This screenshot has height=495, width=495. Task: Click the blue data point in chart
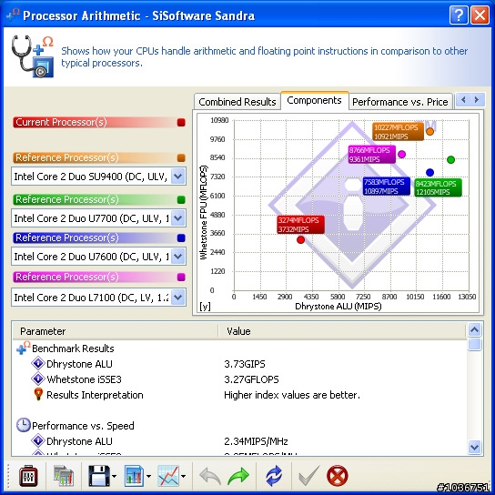[x=429, y=172]
